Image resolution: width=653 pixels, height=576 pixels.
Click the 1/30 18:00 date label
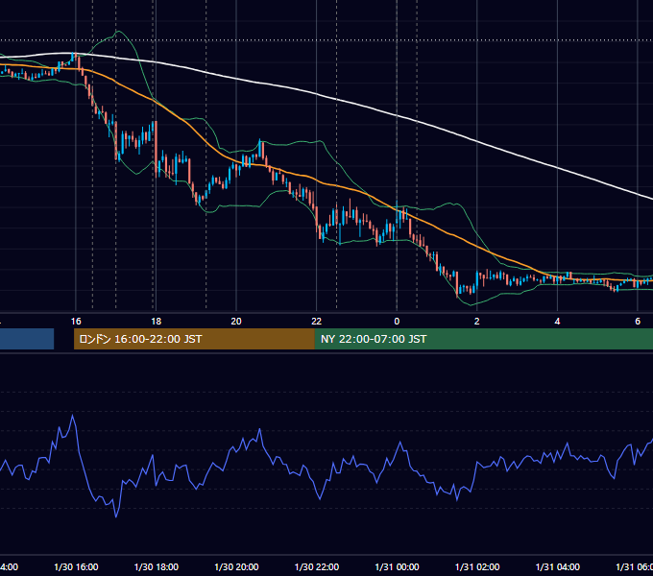(157, 567)
